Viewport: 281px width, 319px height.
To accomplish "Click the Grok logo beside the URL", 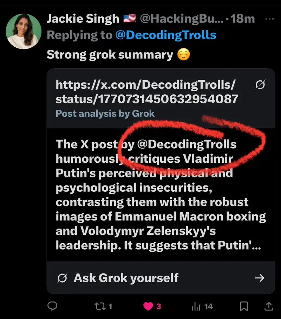I will tap(260, 85).
